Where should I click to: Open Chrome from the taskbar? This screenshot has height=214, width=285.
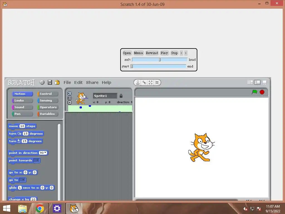[x=40, y=208]
